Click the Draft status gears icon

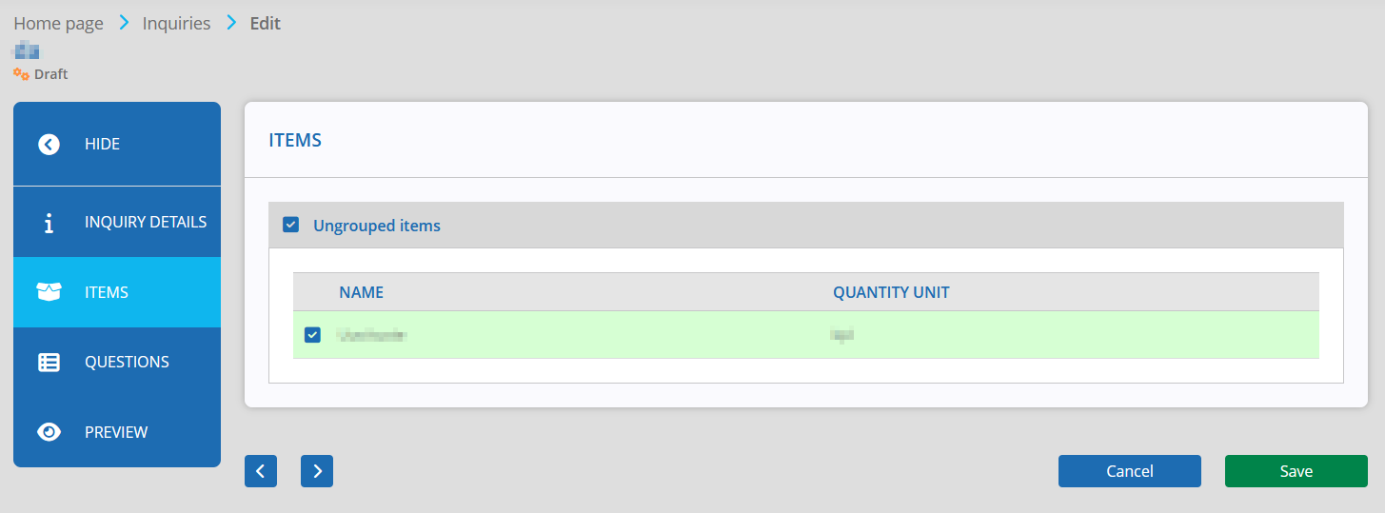tap(21, 73)
